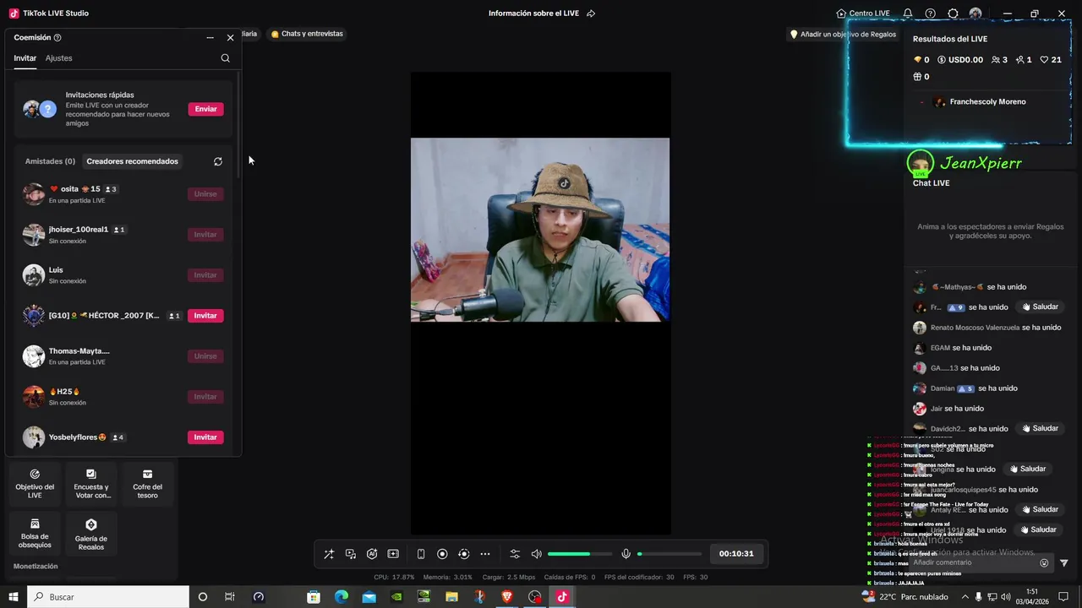1082x608 pixels.
Task: Click the 00:10:31 live timer
Action: [x=736, y=554]
